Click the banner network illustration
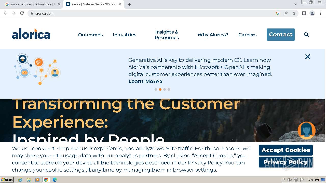The width and height of the screenshot is (326, 183). click(37, 69)
